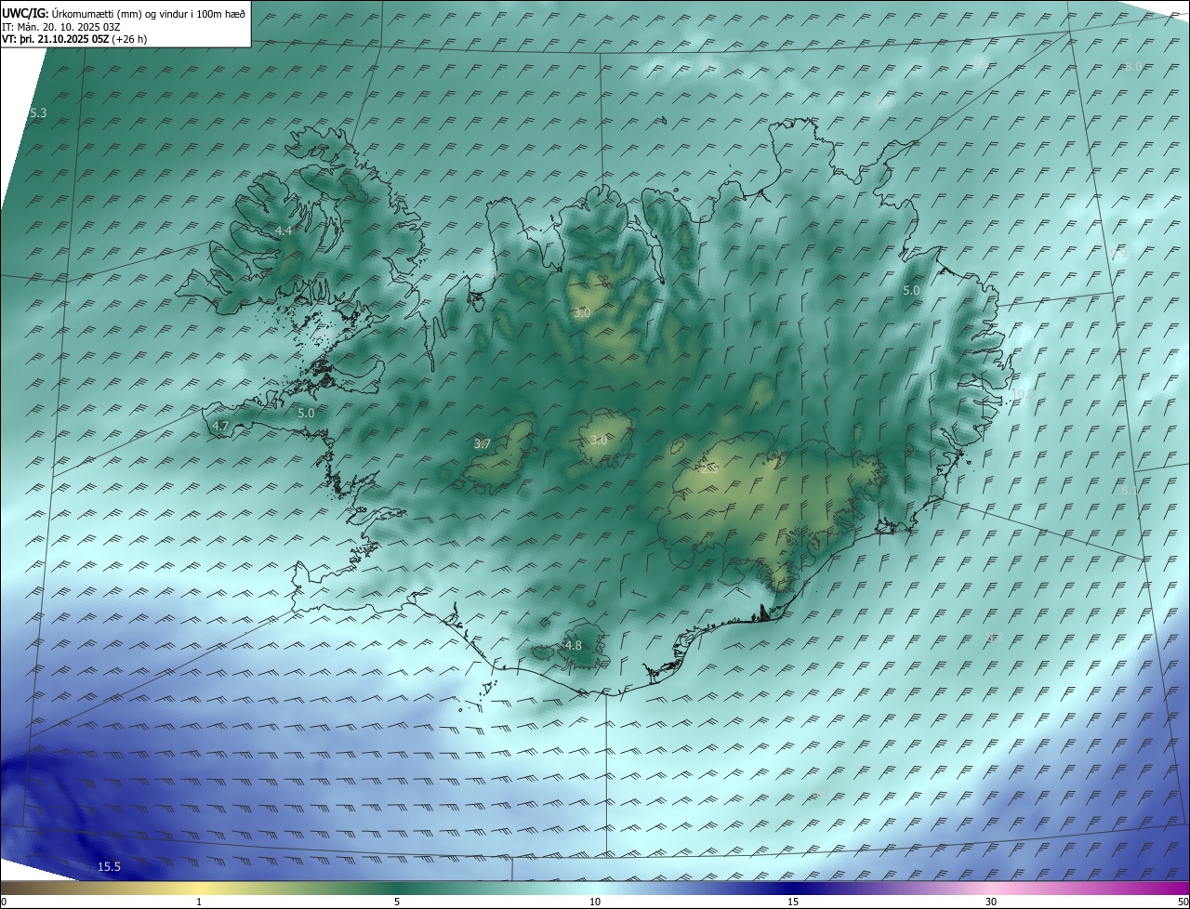
Task: Click the faint 8.0 label over the northeast sea
Action: pos(1133,67)
